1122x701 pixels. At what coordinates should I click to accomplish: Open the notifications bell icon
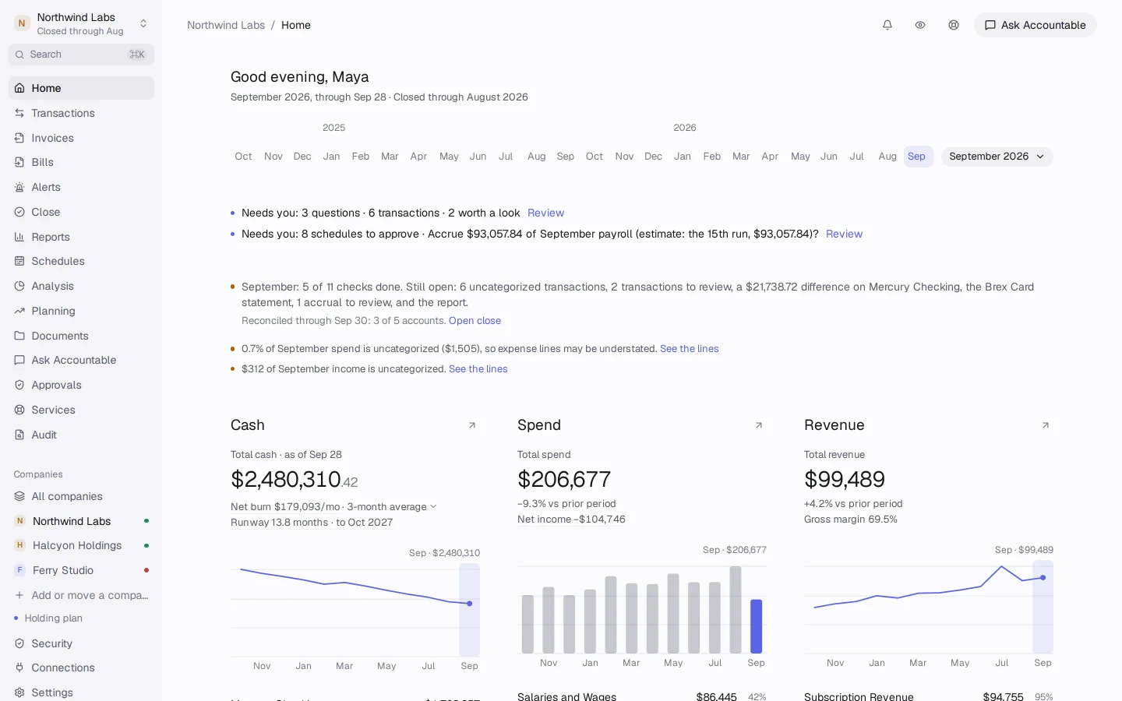tap(887, 25)
